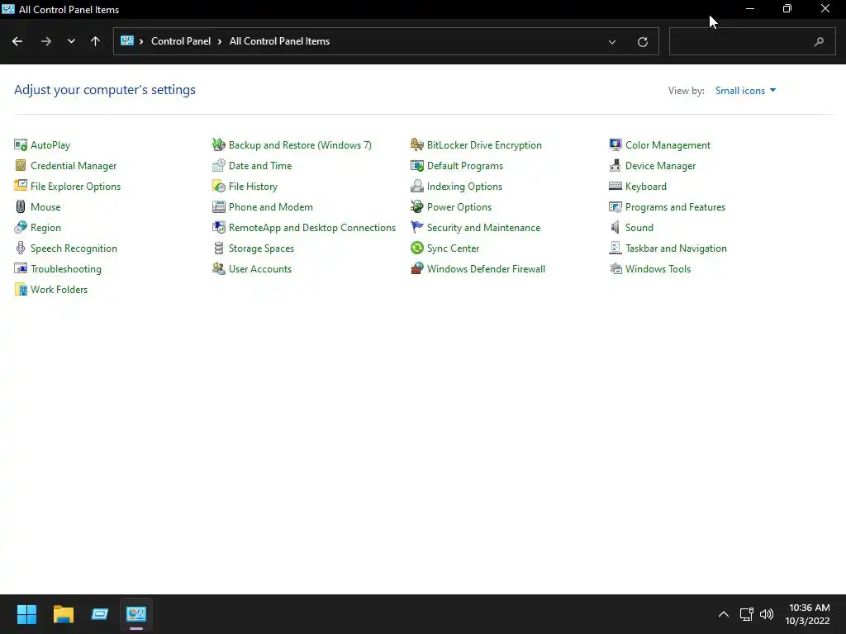
Task: Go up one level with up arrow
Action: coord(96,41)
